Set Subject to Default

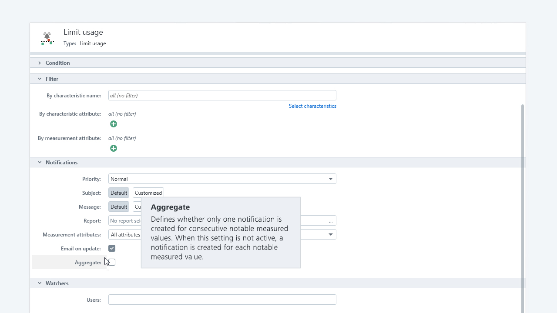[119, 193]
